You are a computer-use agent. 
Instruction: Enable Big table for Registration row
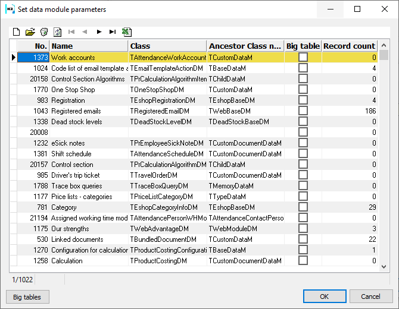click(303, 100)
